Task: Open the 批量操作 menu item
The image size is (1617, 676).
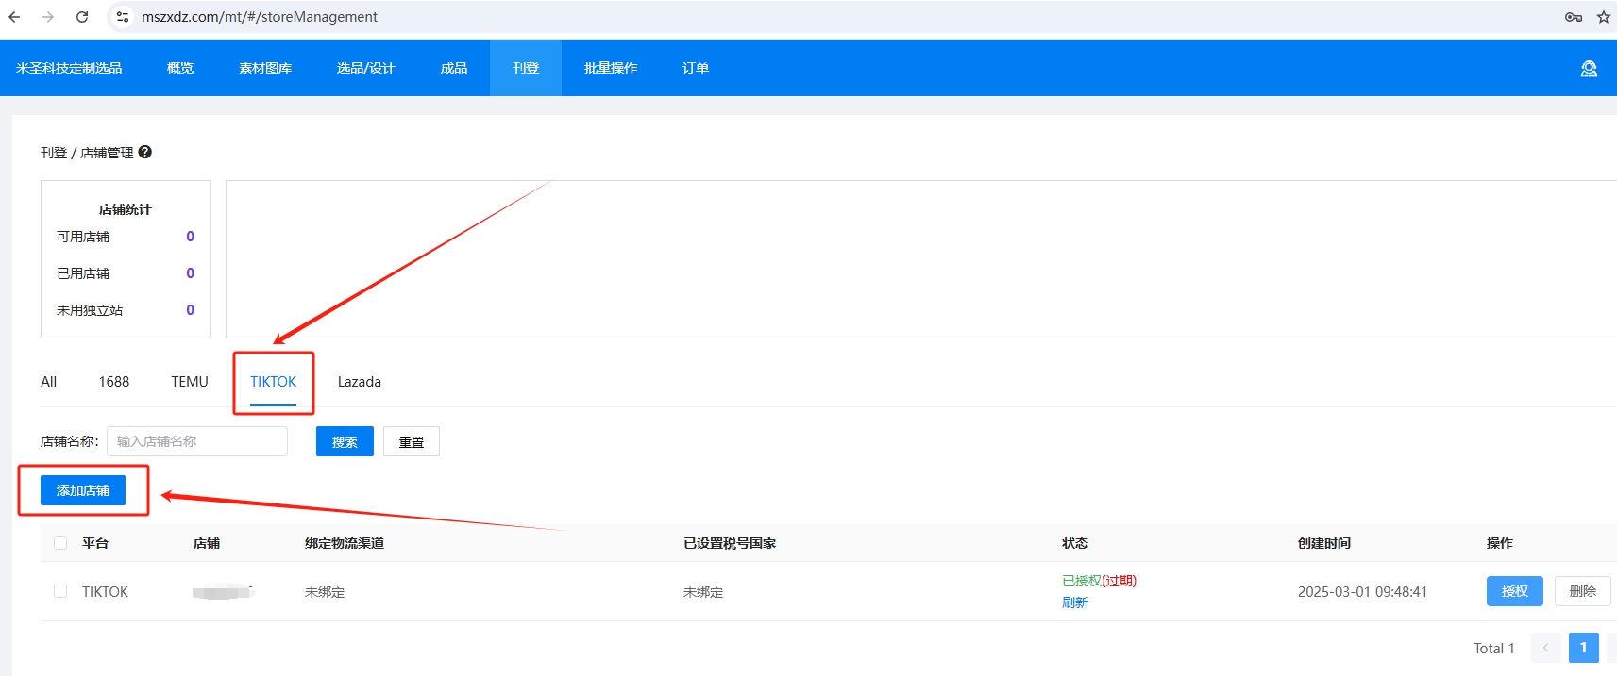Action: pyautogui.click(x=611, y=68)
